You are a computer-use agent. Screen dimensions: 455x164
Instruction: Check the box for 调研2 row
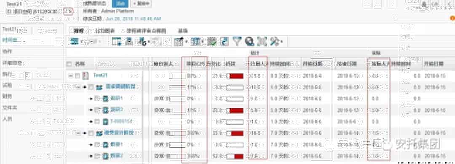click(x=96, y=110)
